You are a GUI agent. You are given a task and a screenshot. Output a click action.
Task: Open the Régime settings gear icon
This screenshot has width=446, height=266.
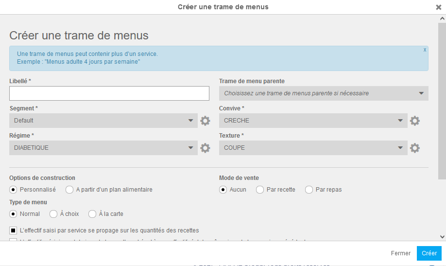[x=205, y=148]
